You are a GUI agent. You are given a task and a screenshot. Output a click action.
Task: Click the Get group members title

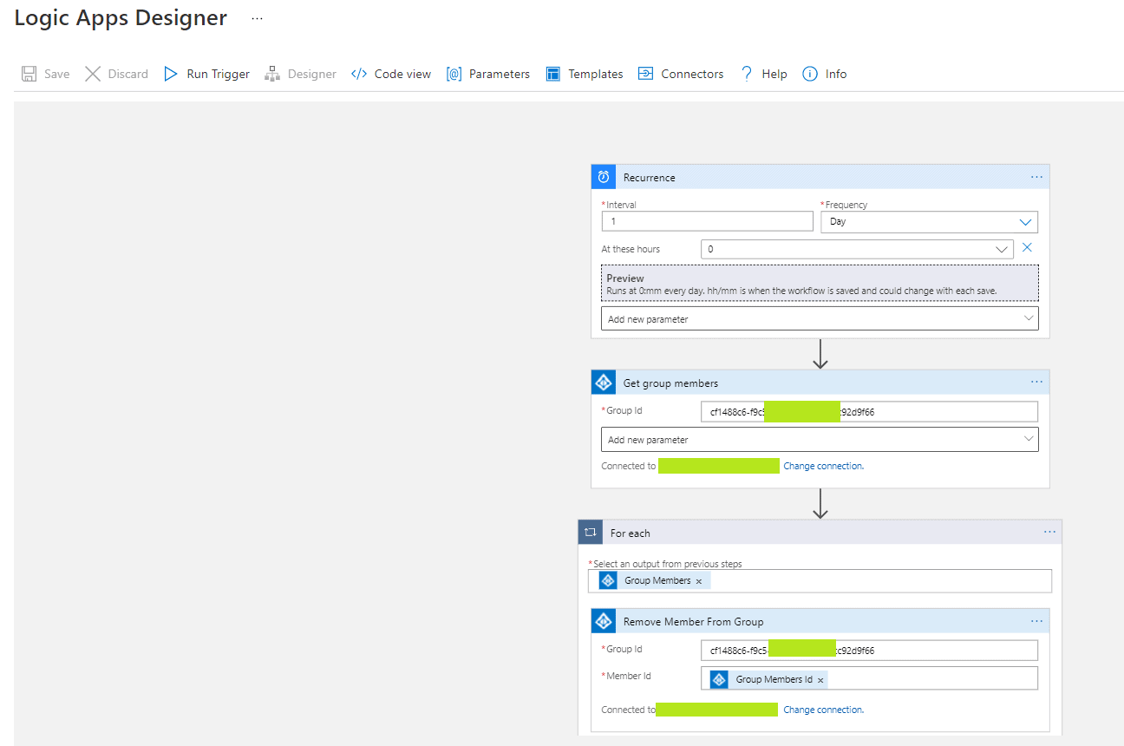click(x=670, y=383)
